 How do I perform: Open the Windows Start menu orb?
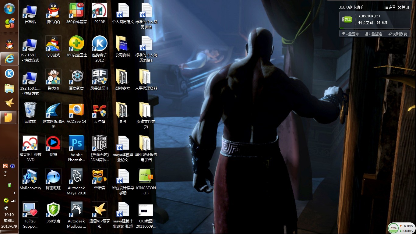(9, 9)
